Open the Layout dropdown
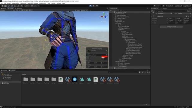 [187, 6]
